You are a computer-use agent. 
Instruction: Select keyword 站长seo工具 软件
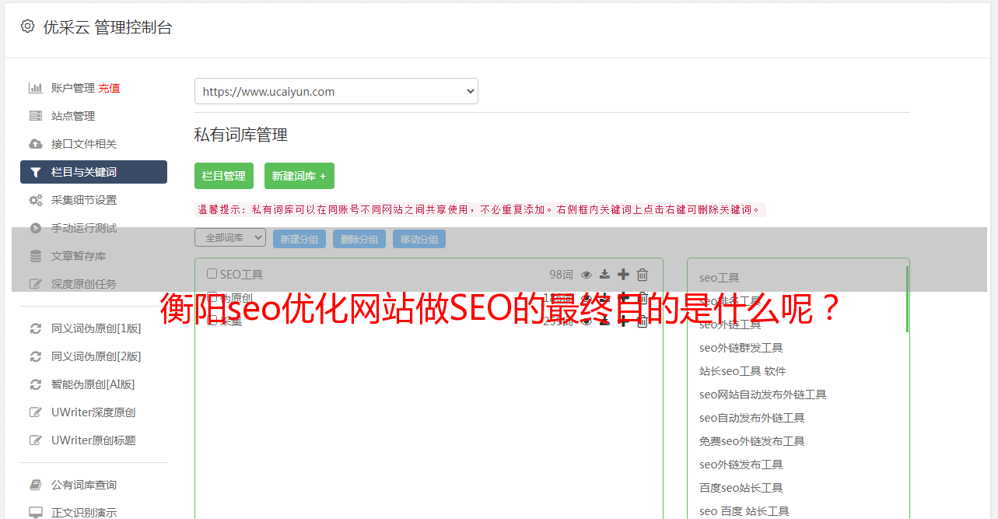[x=743, y=371]
